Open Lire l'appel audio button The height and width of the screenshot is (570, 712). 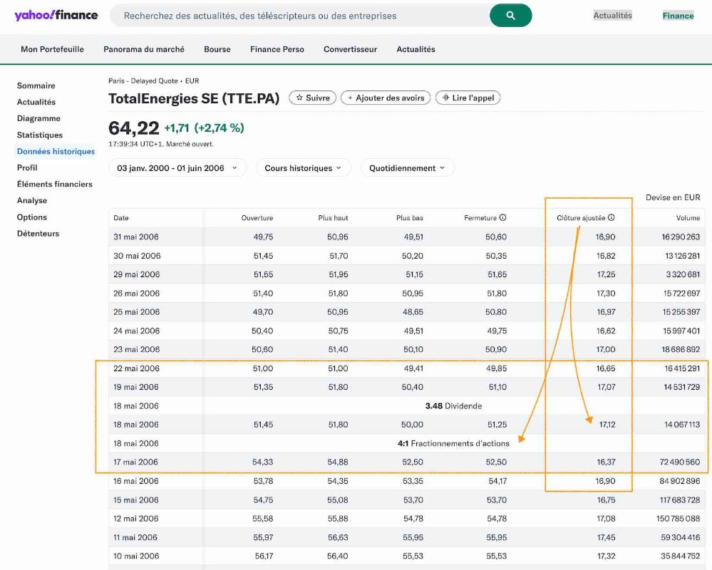(468, 98)
